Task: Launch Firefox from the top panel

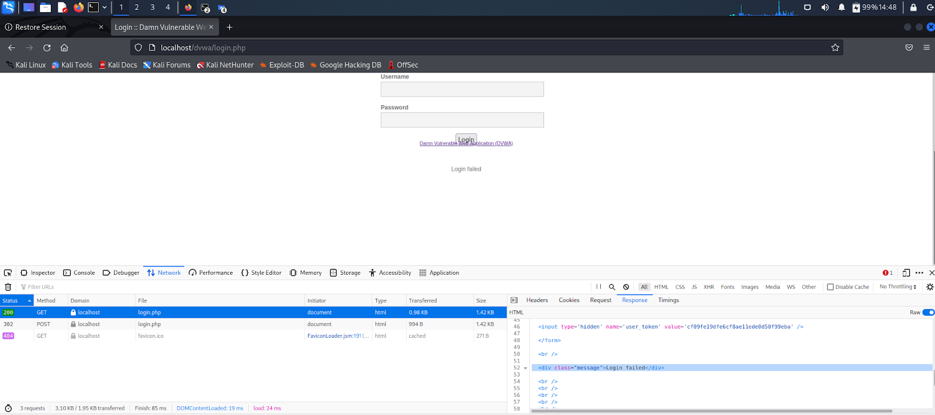Action: [78, 8]
